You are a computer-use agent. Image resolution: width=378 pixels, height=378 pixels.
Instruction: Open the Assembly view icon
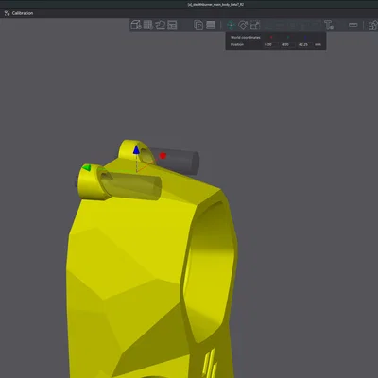tap(373, 25)
